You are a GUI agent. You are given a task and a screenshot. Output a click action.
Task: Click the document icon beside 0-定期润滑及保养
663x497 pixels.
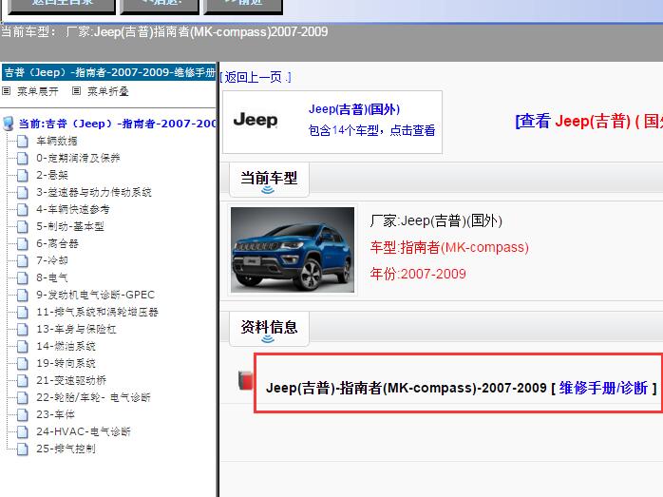(23, 158)
